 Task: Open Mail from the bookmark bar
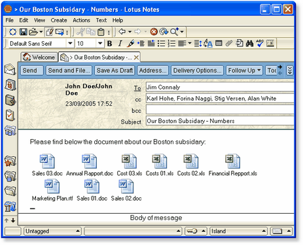point(10,70)
